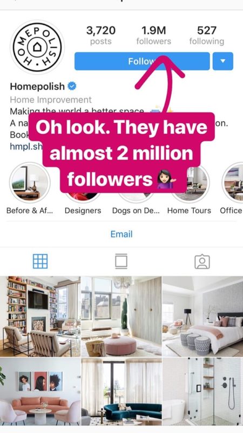The width and height of the screenshot is (243, 433).
Task: Open the Homepolish profile picture
Action: tap(37, 47)
